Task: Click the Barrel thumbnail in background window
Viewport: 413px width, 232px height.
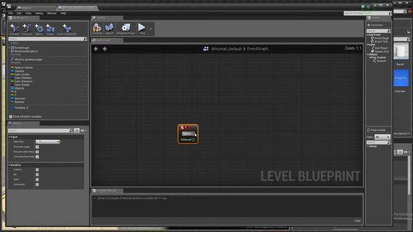Action: [x=401, y=52]
